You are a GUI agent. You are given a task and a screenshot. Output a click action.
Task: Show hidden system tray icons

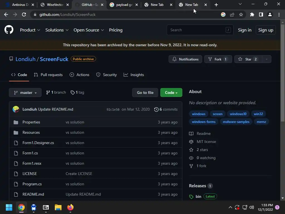pyautogui.click(x=230, y=207)
